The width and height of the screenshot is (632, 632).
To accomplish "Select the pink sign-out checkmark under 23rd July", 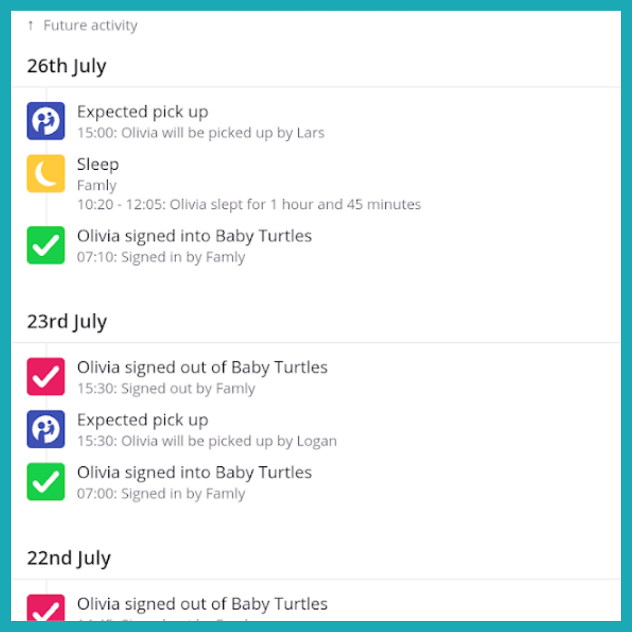I will coord(46,376).
